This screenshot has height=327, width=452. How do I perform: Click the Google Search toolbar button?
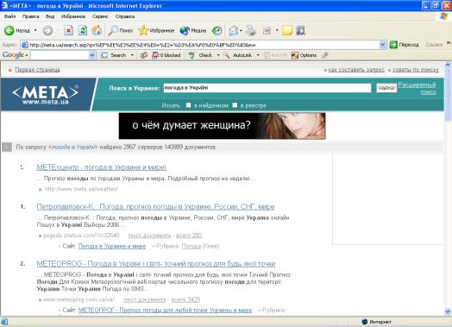[x=114, y=55]
